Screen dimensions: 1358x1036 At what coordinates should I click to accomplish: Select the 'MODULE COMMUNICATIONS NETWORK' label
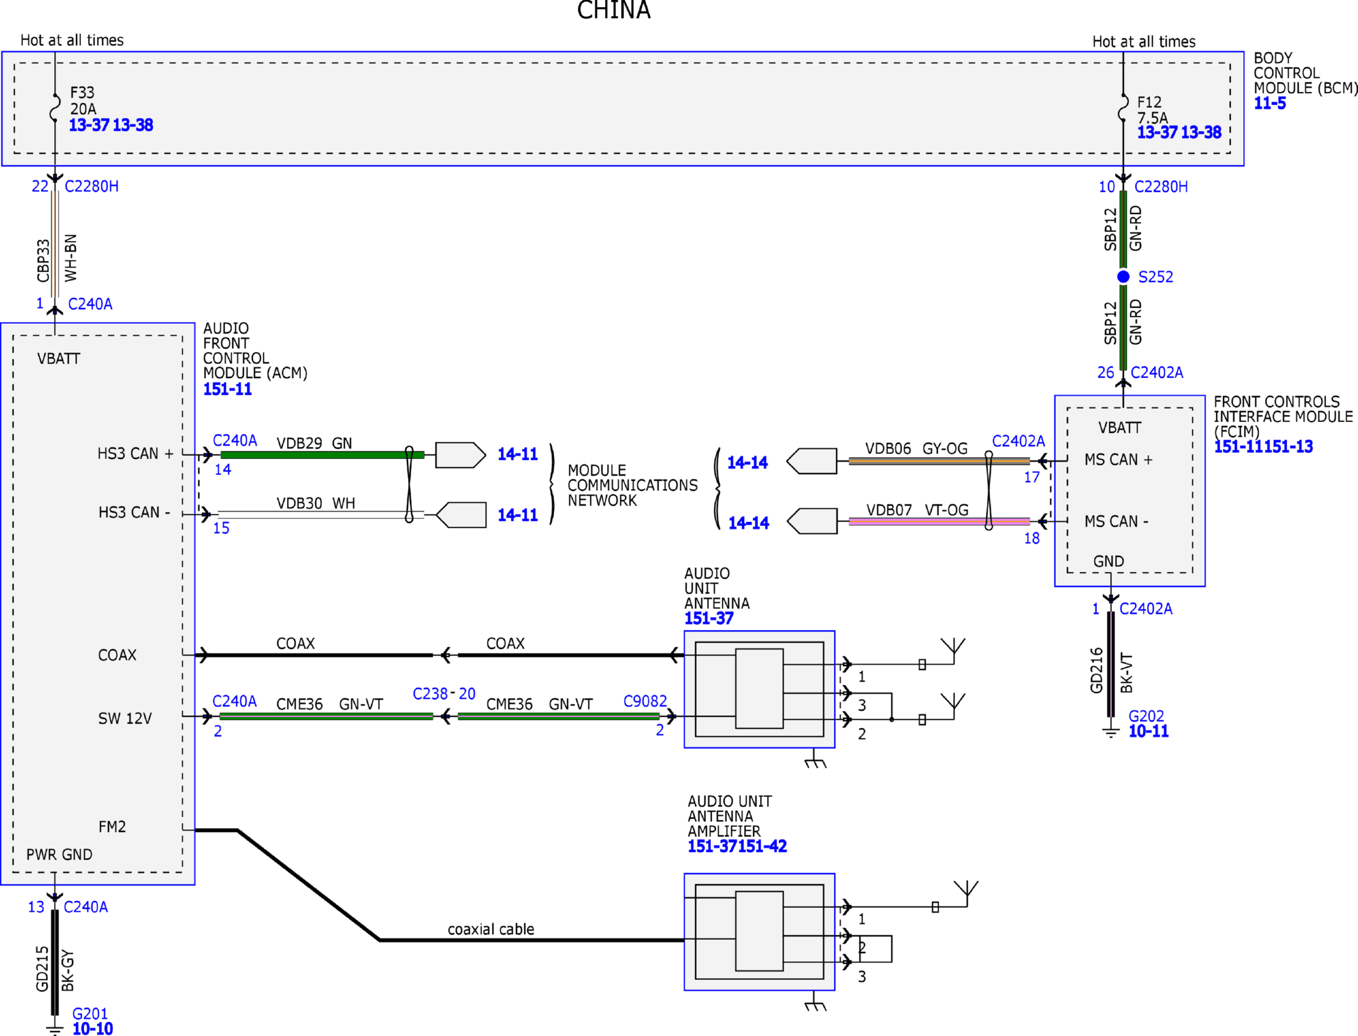(632, 485)
